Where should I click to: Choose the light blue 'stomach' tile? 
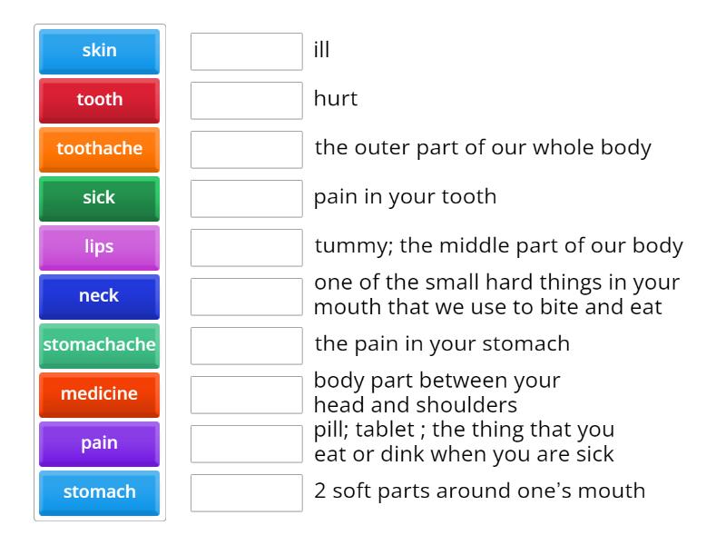(x=98, y=492)
